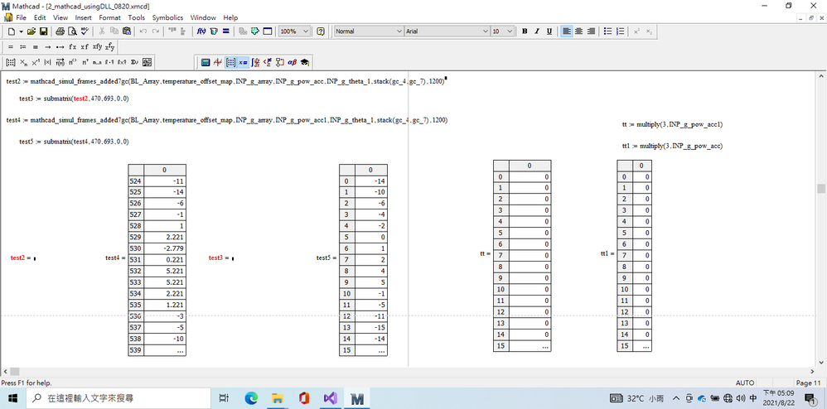The image size is (827, 409).
Task: Toggle Underline text formatting
Action: click(x=549, y=31)
